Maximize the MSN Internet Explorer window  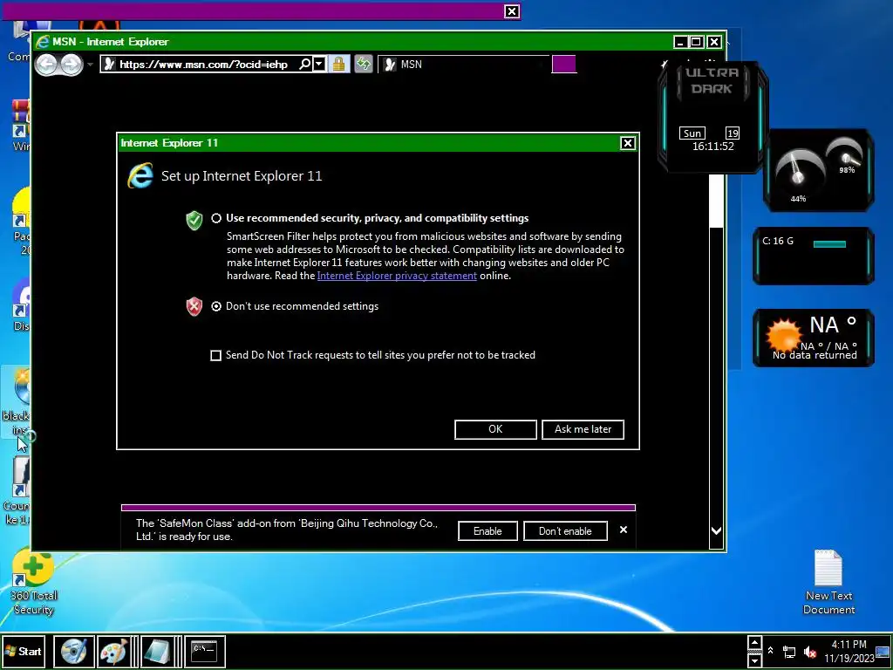point(696,42)
